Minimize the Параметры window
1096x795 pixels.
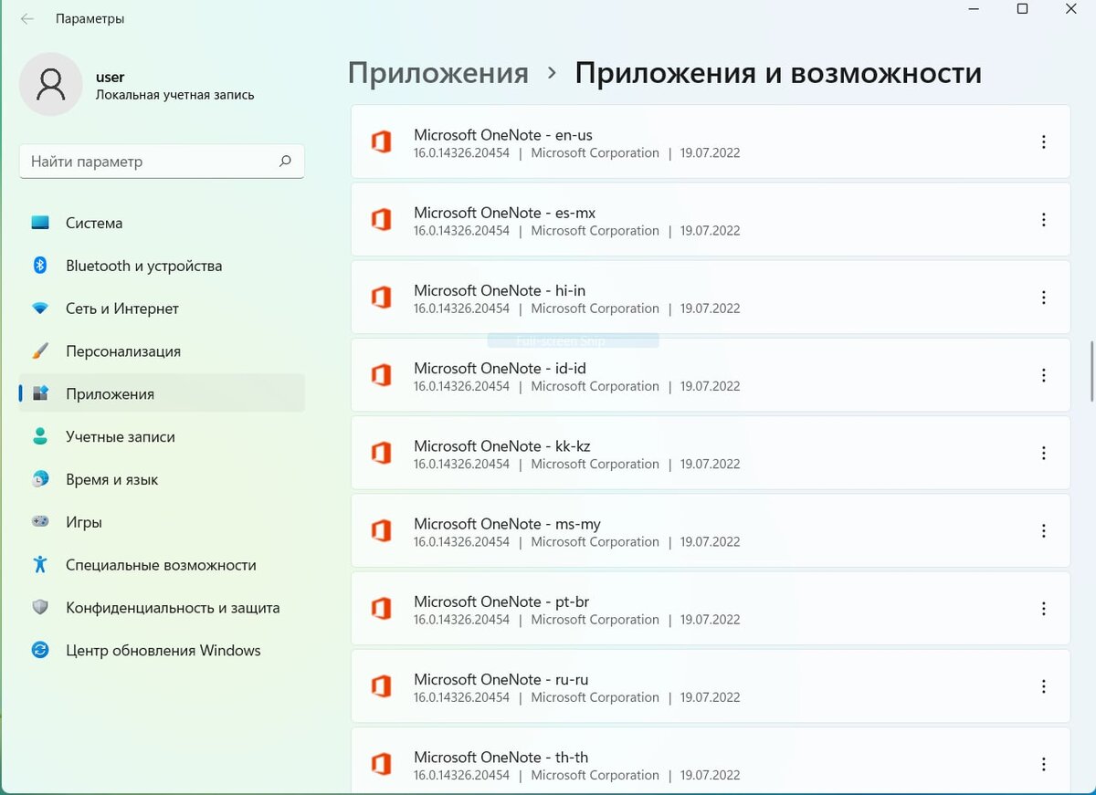[975, 8]
